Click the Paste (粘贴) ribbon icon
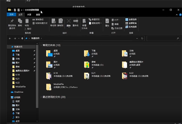The width and height of the screenshot is (182, 124). click(27, 21)
